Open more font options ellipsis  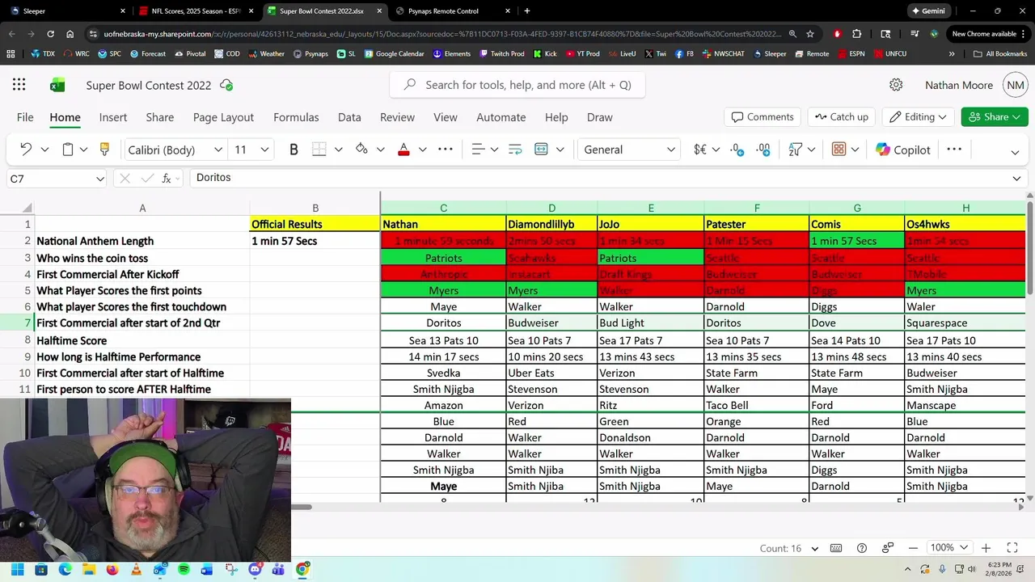tap(445, 150)
